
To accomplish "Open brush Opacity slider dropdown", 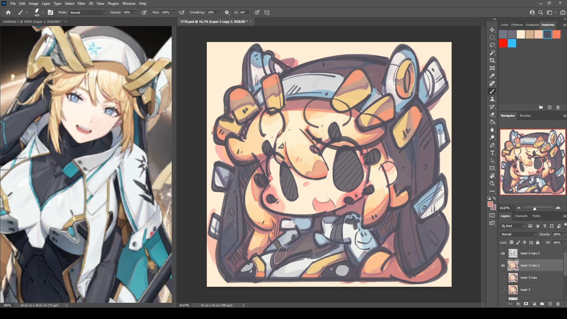I will [136, 12].
